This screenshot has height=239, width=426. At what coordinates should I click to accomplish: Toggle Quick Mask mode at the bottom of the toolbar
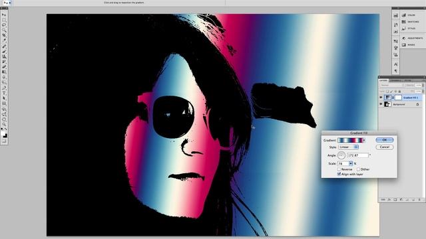(4, 141)
